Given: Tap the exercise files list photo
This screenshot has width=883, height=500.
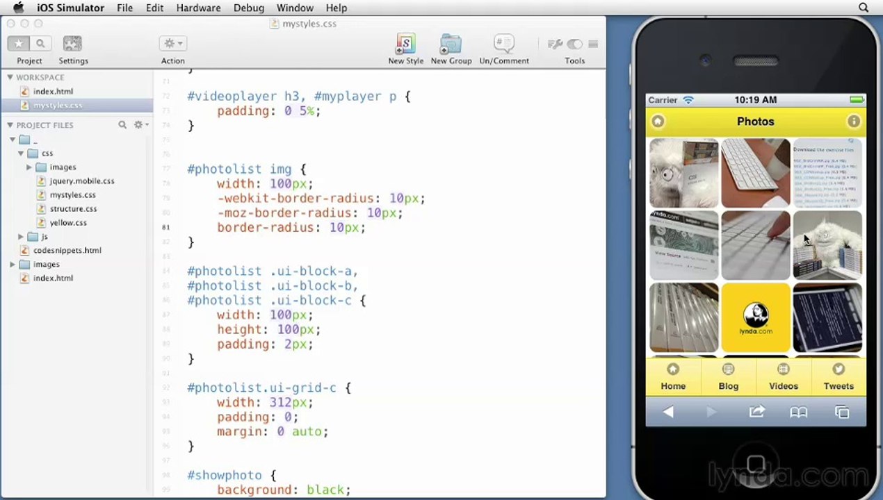Looking at the screenshot, I should pyautogui.click(x=827, y=174).
